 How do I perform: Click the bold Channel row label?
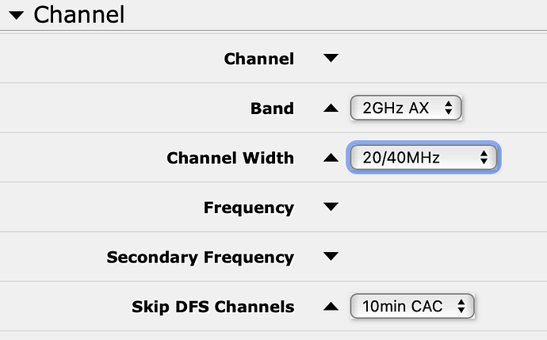[x=258, y=59]
